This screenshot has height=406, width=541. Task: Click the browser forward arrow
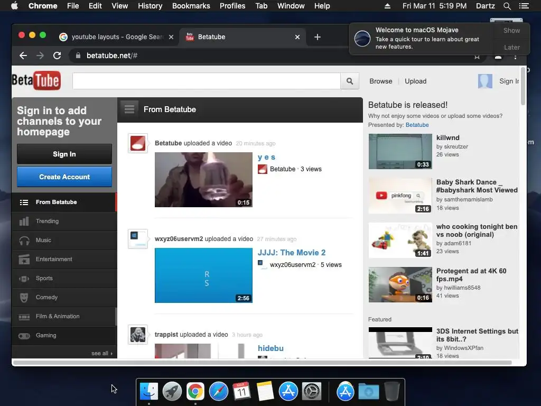tap(40, 56)
